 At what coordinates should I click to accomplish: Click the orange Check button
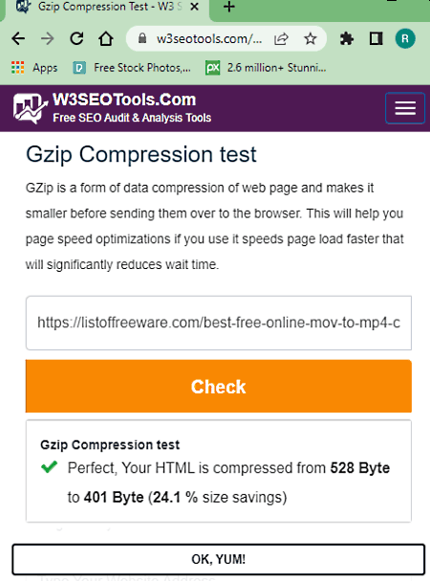pyautogui.click(x=218, y=386)
